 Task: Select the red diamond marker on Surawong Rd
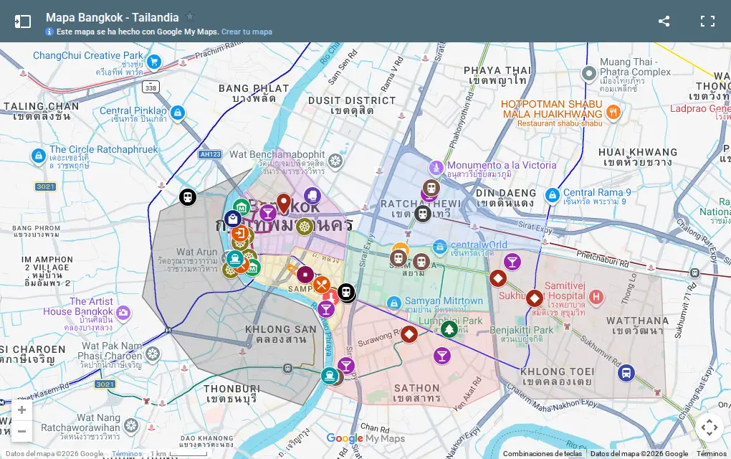coord(409,334)
